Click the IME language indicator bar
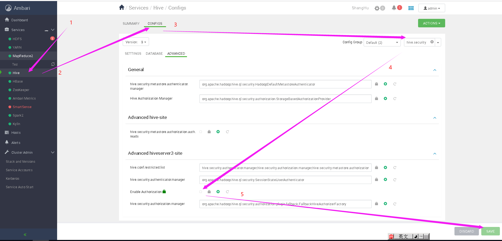Screen dimensions: 502x241 coord(409,236)
